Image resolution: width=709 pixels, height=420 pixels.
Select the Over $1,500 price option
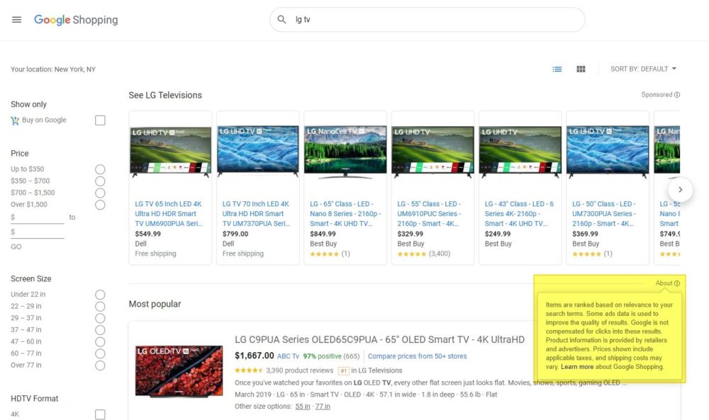101,205
